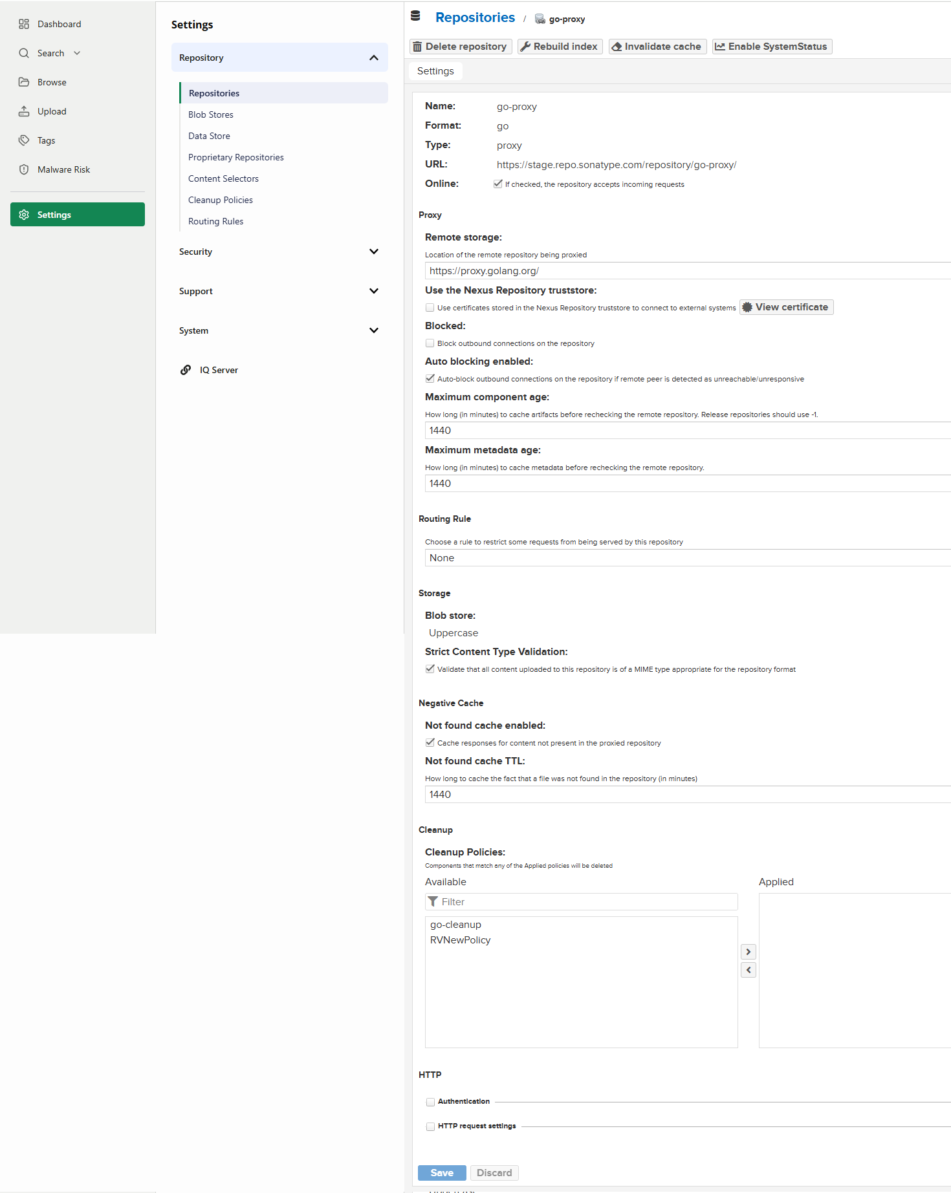Click the go-proxy repository icon in breadcrumb
This screenshot has height=1193, width=951.
pyautogui.click(x=540, y=19)
